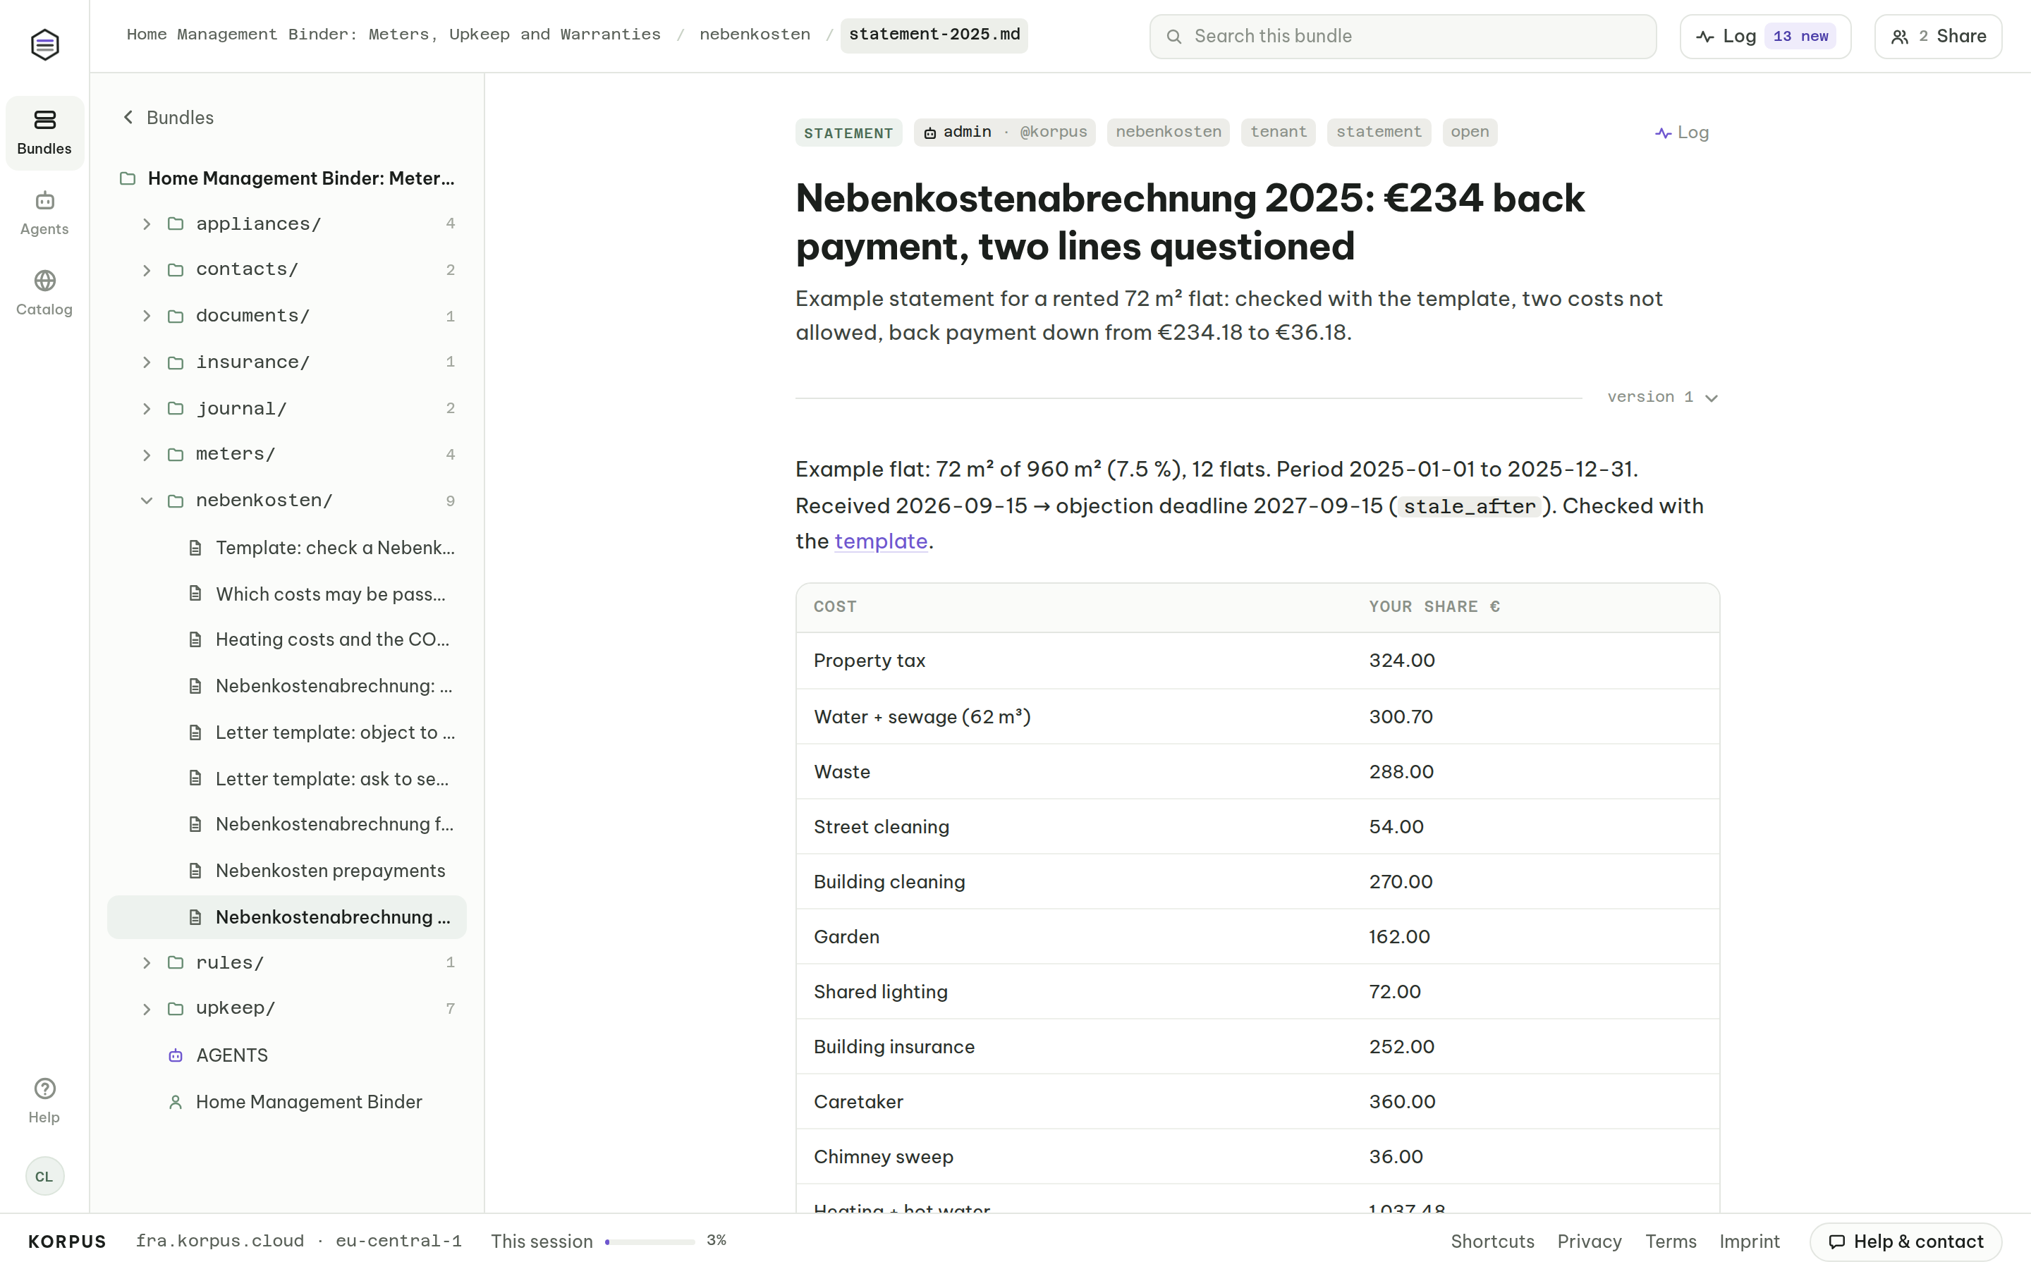
Task: Open the AGENTS file in tree
Action: (287, 1056)
